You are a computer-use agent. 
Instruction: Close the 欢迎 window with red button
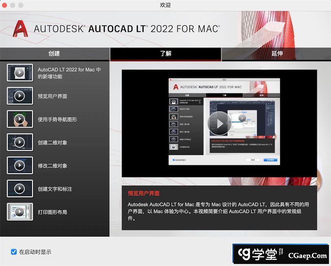(5, 5)
